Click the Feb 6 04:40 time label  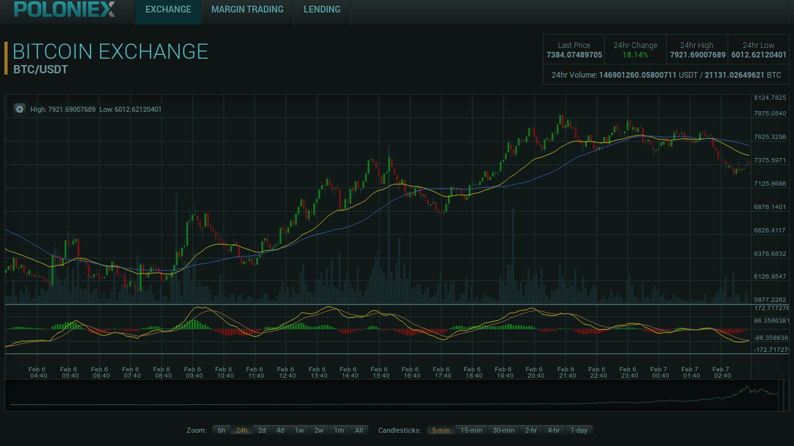coord(37,373)
